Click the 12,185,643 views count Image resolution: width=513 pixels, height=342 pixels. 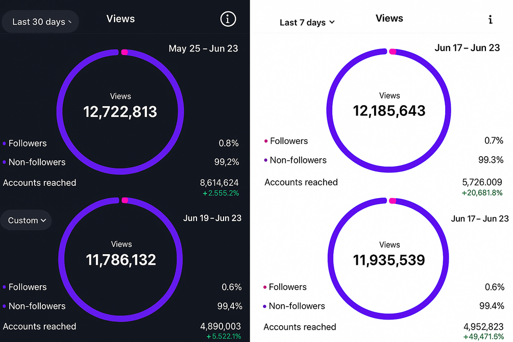point(389,110)
